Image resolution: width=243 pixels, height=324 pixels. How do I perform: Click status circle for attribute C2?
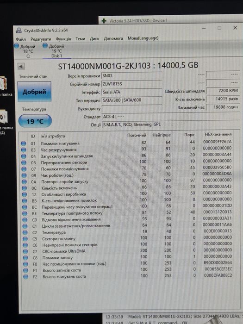click(25, 233)
